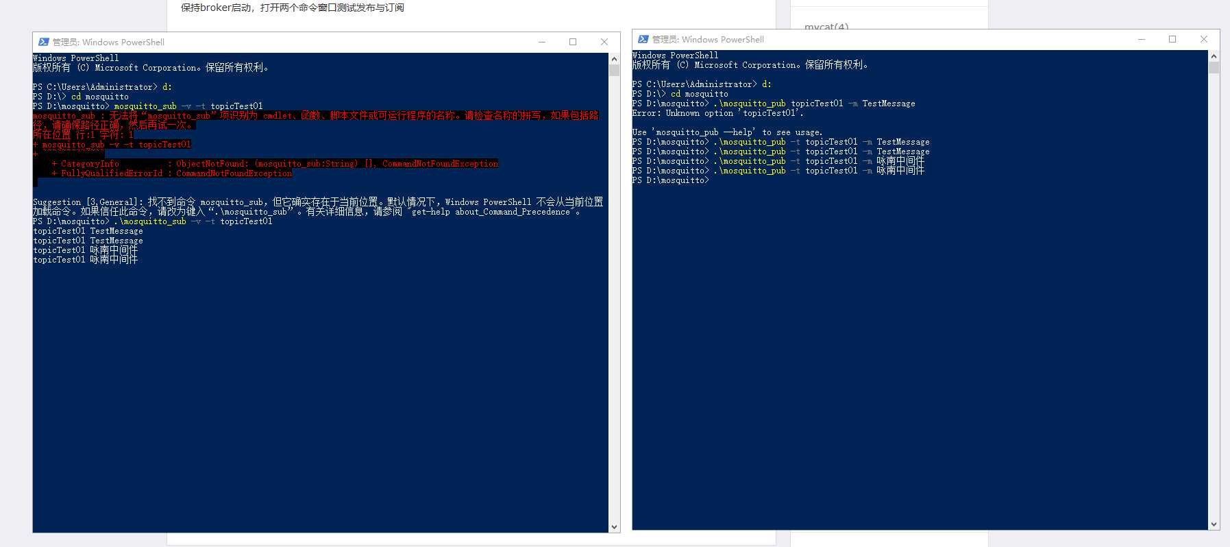
Task: Minimize the left PowerShell window
Action: click(541, 42)
